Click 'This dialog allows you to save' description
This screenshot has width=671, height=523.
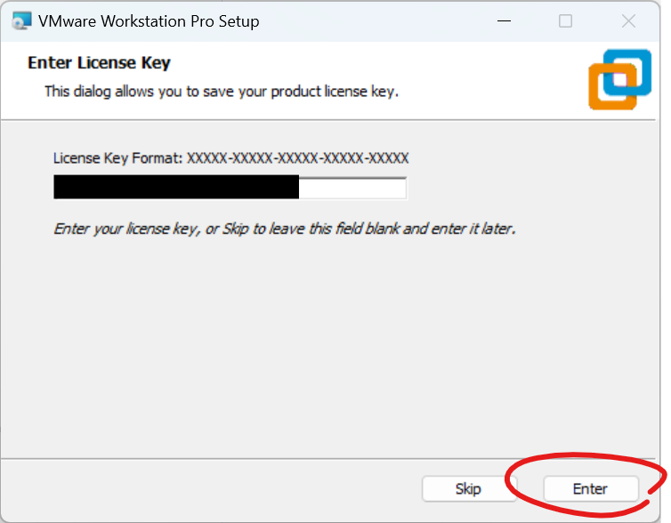(222, 92)
